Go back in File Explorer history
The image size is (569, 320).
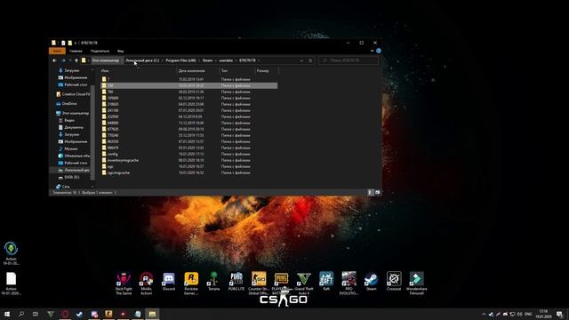click(54, 60)
